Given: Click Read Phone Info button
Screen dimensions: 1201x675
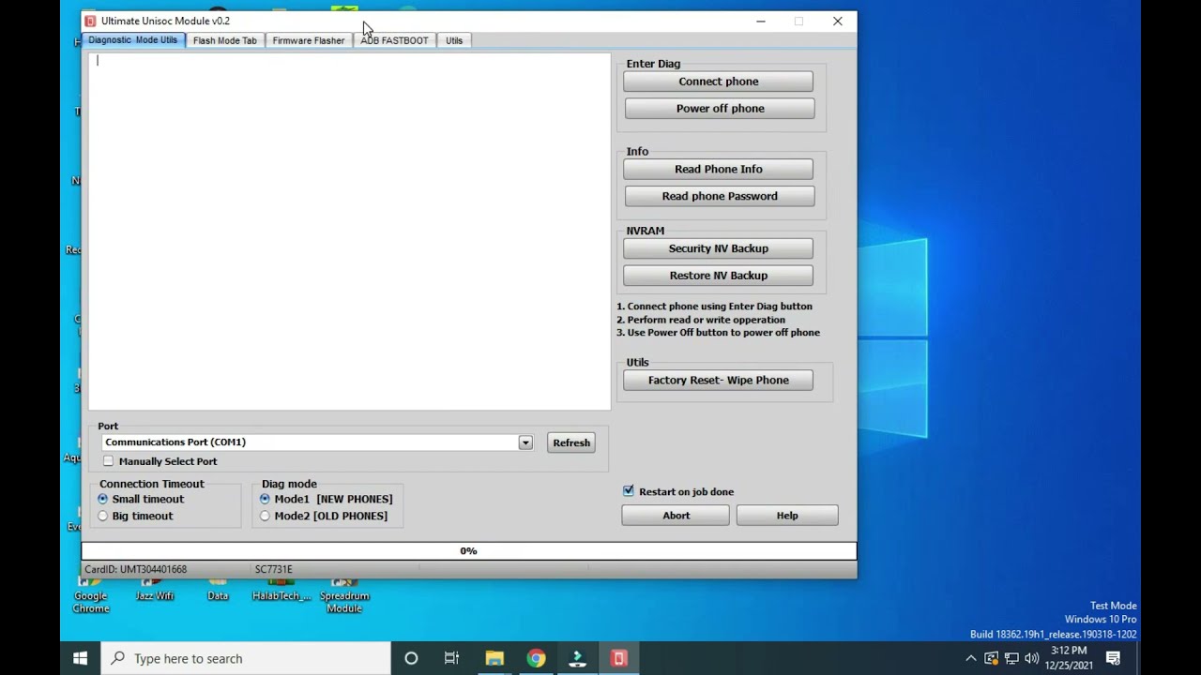Looking at the screenshot, I should 719,169.
